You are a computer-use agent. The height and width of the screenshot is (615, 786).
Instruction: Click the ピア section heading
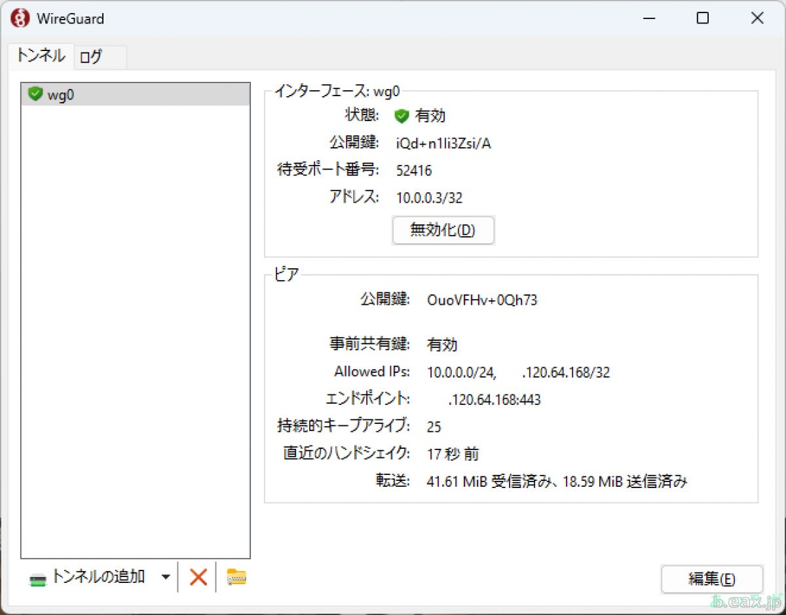[285, 274]
